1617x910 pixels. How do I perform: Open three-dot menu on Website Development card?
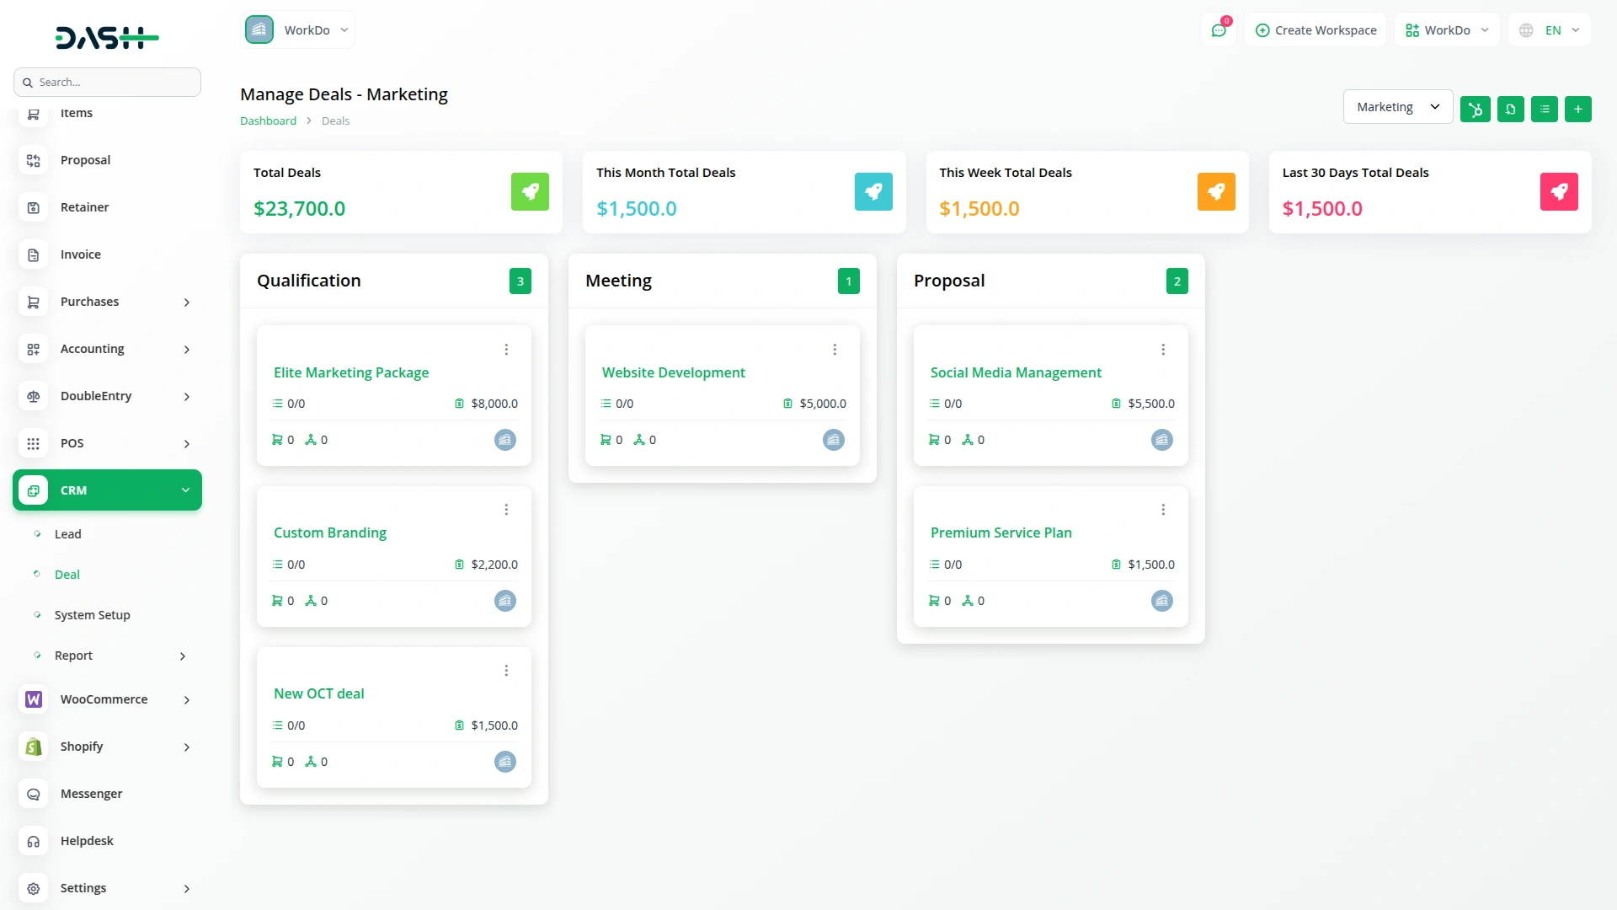click(x=835, y=350)
